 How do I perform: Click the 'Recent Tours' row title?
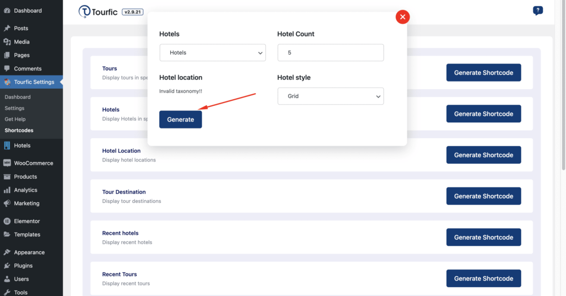119,275
